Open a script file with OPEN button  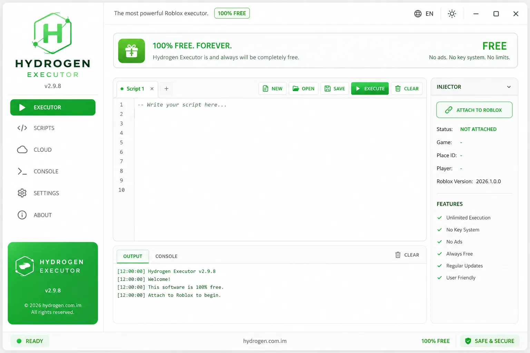(304, 89)
